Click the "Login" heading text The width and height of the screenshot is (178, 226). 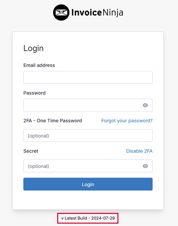click(34, 48)
